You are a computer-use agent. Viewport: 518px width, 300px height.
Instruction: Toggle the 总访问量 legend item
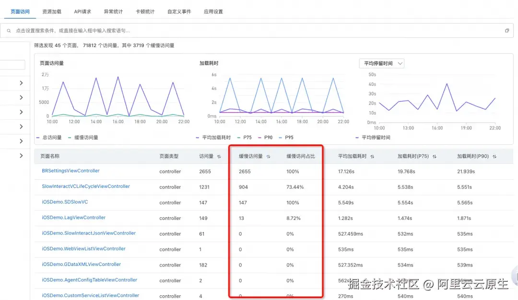(49, 137)
